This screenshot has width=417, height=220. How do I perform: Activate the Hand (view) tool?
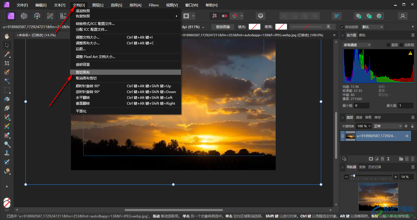click(x=7, y=36)
